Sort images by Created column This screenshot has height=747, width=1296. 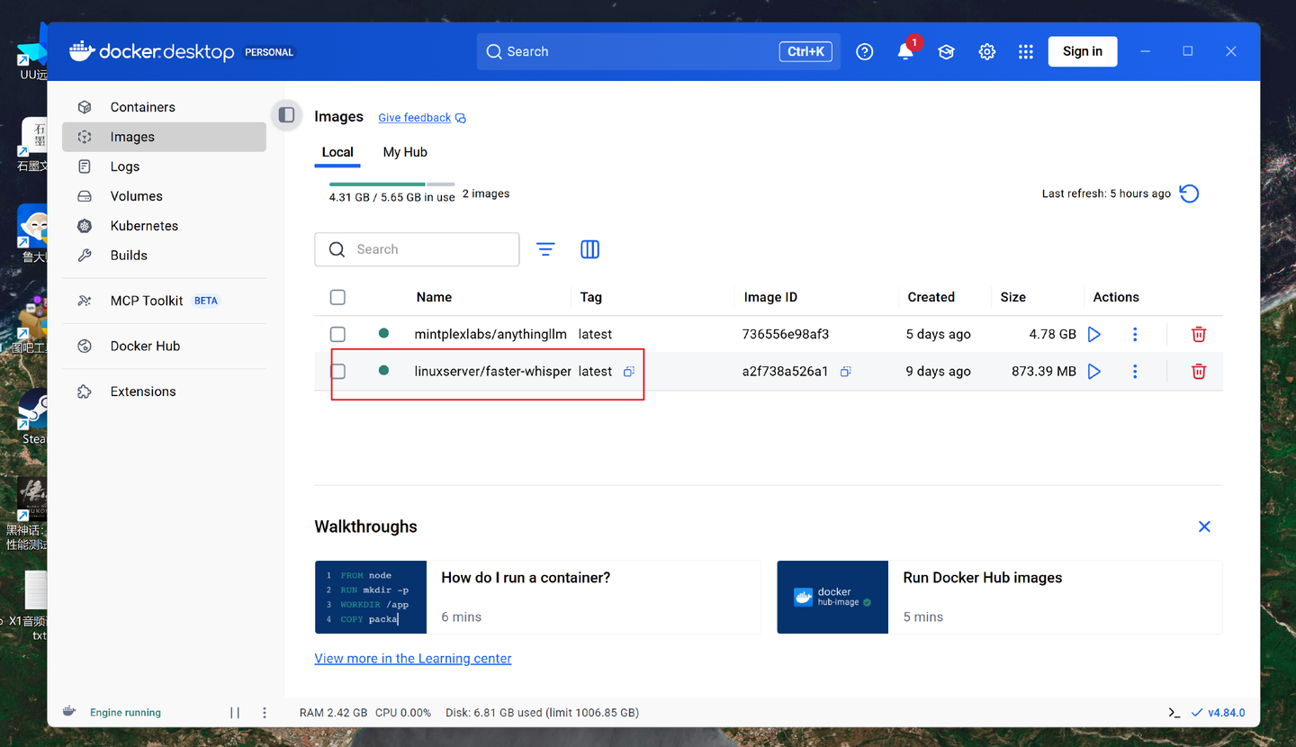[x=931, y=298]
